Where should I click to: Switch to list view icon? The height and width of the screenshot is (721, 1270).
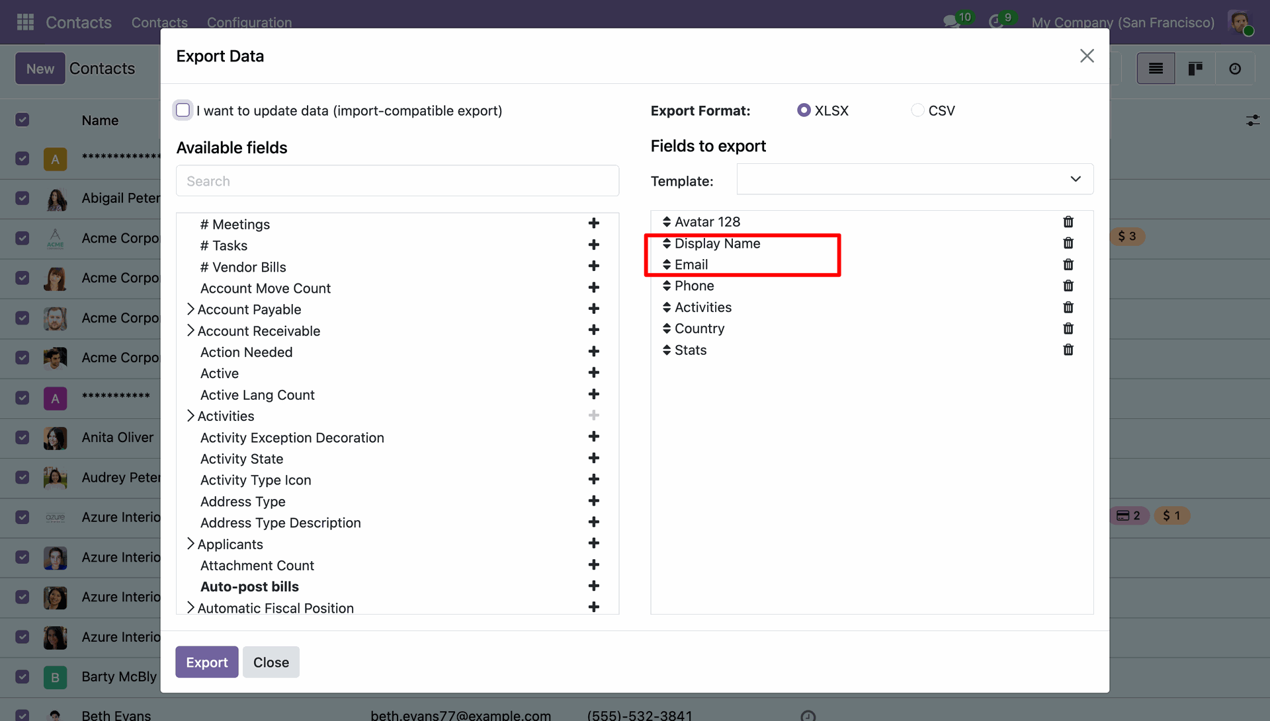click(x=1156, y=69)
